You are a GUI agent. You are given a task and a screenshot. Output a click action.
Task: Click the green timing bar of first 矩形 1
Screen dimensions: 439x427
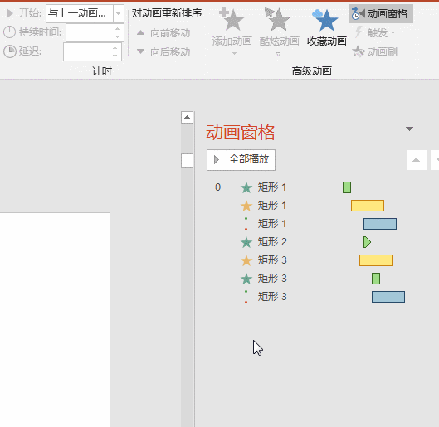(347, 187)
